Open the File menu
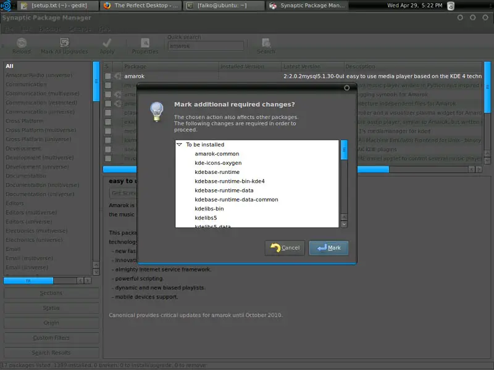The width and height of the screenshot is (494, 370). click(9, 29)
